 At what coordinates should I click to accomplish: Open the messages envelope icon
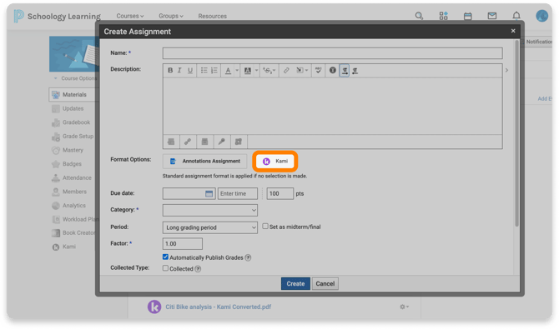(x=492, y=16)
